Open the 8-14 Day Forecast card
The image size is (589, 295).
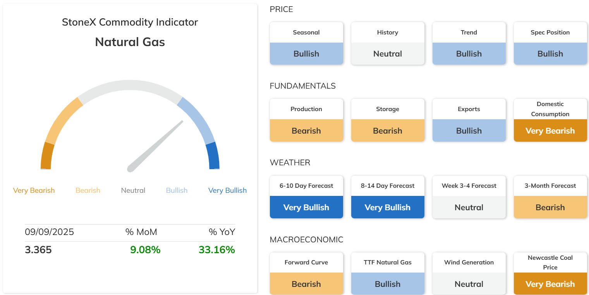coord(388,197)
